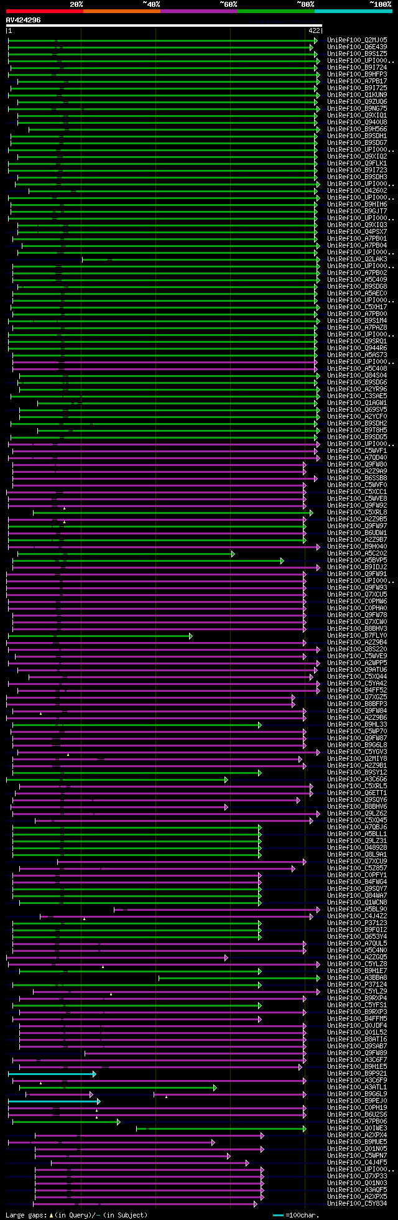Select UniRef100_B9HIH6 in the hit list
The image size is (398, 1220).
pos(357,204)
